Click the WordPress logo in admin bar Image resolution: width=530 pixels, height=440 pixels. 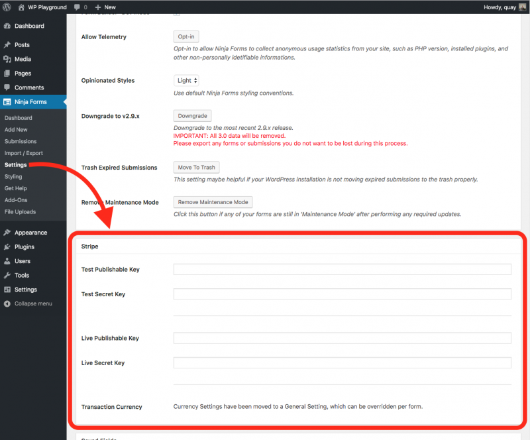[7, 7]
